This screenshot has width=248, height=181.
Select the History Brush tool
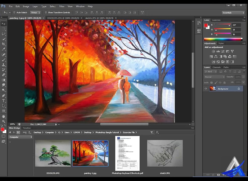click(x=4, y=70)
